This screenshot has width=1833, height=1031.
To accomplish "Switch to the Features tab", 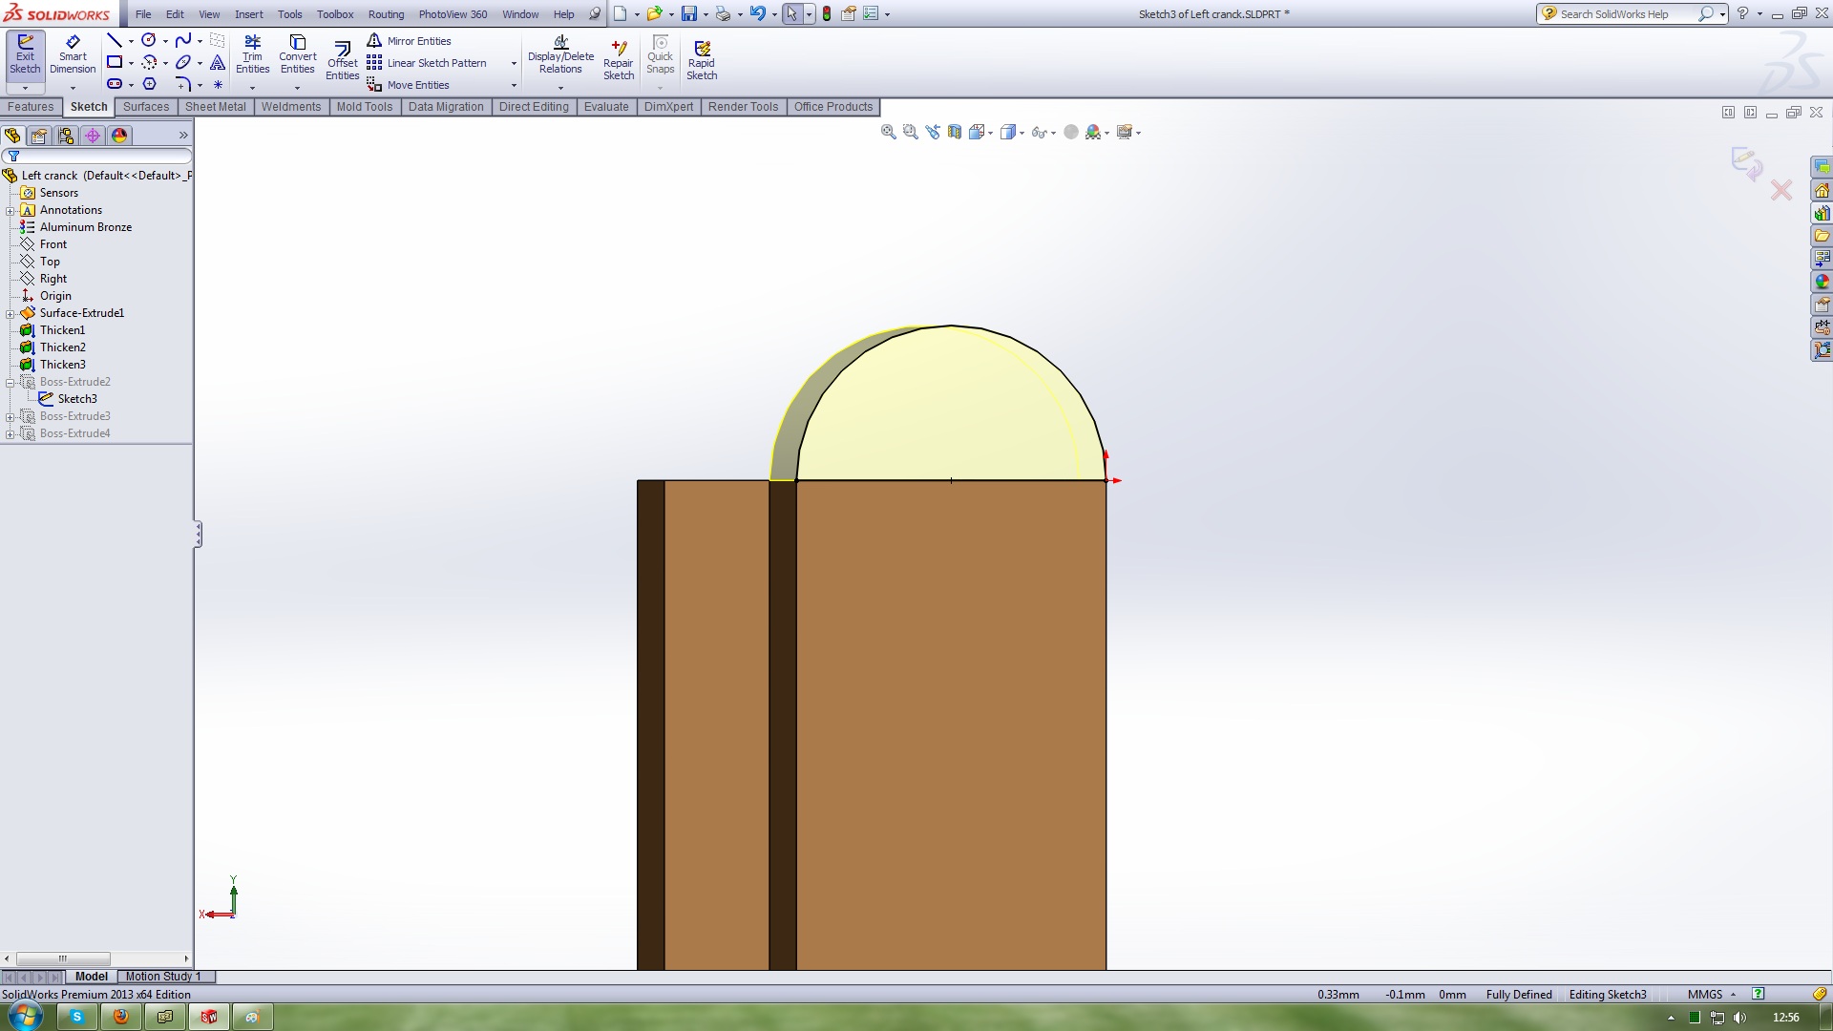I will point(31,107).
